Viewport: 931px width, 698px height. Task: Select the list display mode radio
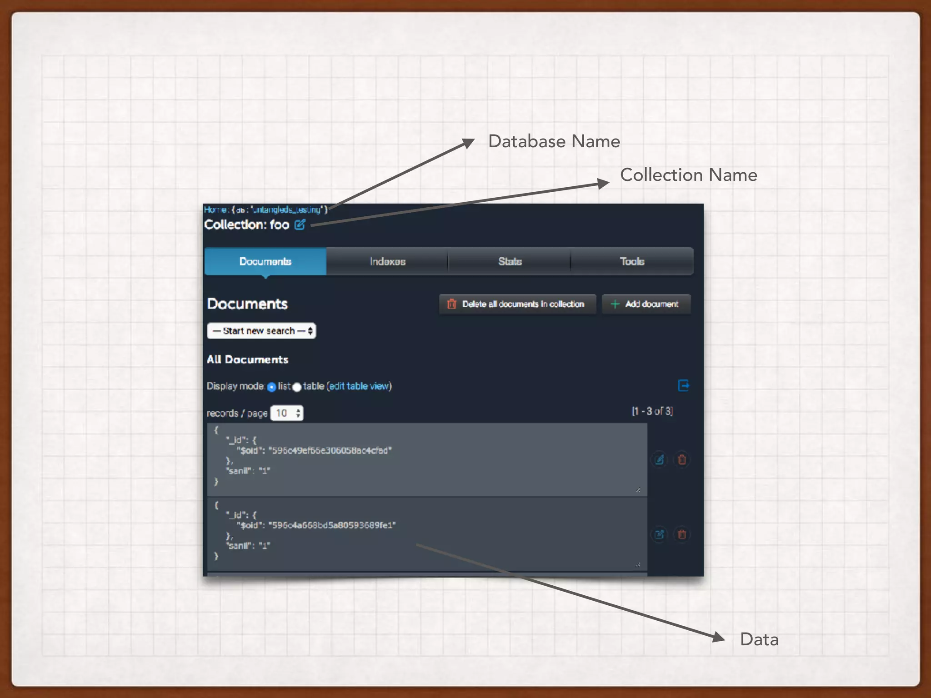[271, 387]
